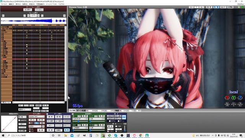Click the blue Z rotation axis icon
Viewport: 245px width, 138px height.
point(240,98)
